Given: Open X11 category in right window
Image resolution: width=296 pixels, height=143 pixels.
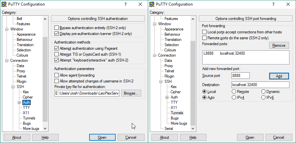Looking at the screenshot, I should (174, 108).
